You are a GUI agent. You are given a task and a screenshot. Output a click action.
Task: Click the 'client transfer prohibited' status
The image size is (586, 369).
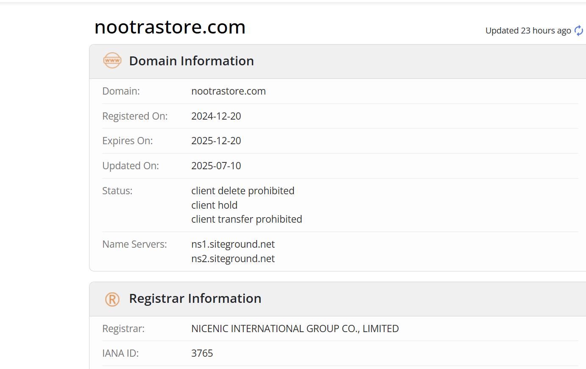pos(246,219)
